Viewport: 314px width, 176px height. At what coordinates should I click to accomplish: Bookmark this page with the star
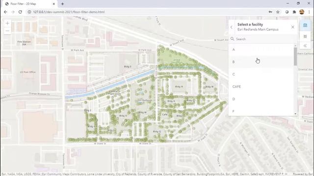click(278, 12)
